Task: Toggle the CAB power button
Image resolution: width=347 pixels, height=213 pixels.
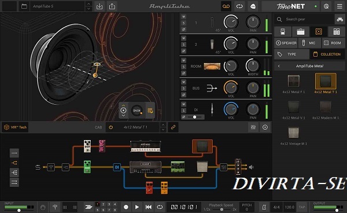Action: pyautogui.click(x=110, y=127)
